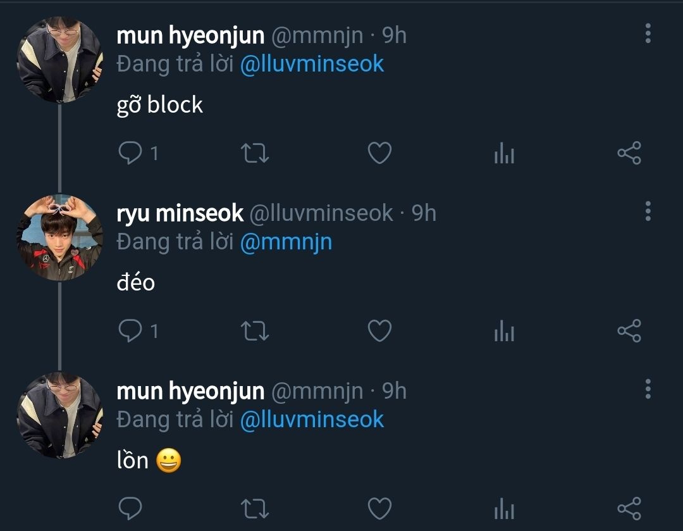This screenshot has width=683, height=531.
Task: Like the "gỡ block" tweet
Action: [x=379, y=153]
